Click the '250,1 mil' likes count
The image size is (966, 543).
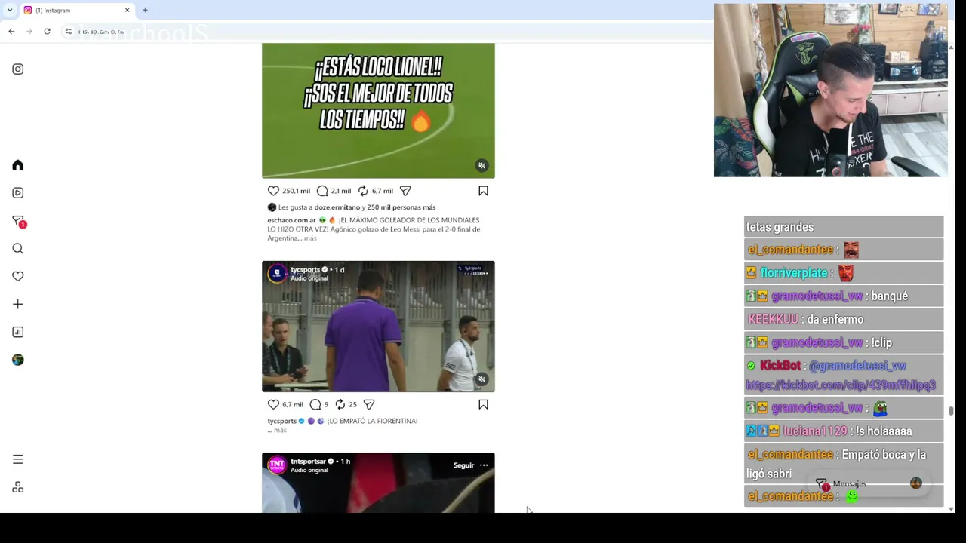296,191
